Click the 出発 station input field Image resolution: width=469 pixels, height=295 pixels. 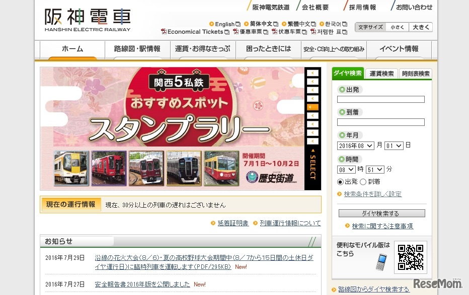pyautogui.click(x=381, y=99)
